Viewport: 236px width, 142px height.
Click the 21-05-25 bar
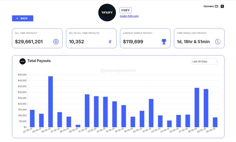151,113
